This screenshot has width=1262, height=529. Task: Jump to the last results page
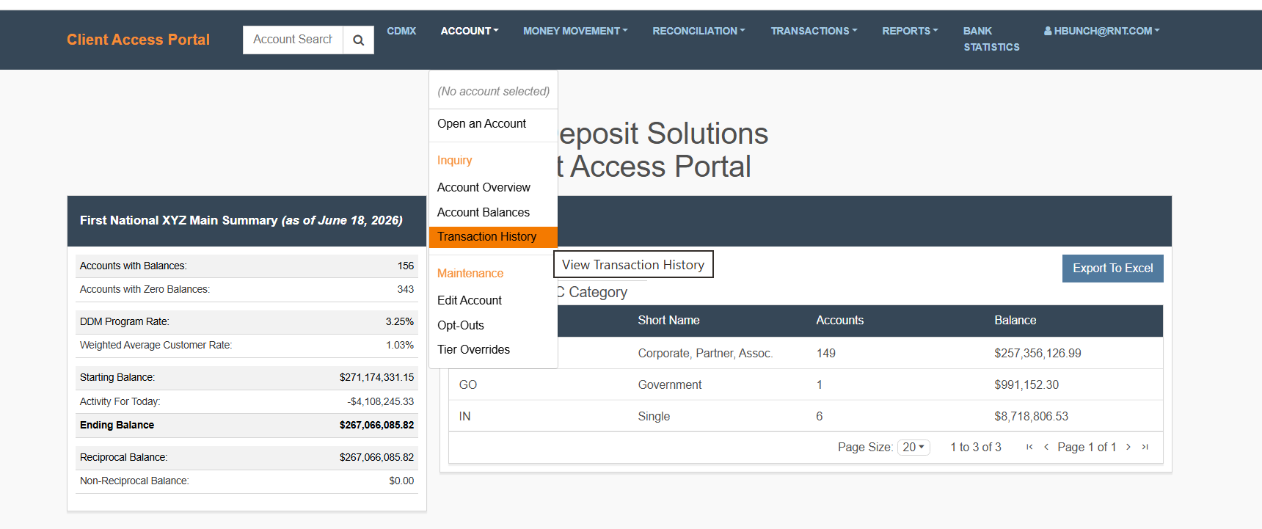pyautogui.click(x=1145, y=447)
